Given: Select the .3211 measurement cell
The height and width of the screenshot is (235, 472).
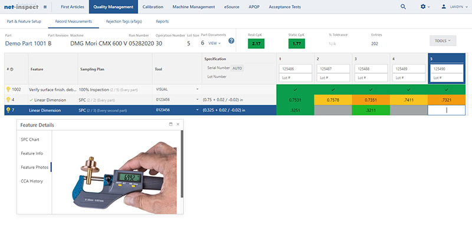Looking at the screenshot, I should click(x=371, y=110).
